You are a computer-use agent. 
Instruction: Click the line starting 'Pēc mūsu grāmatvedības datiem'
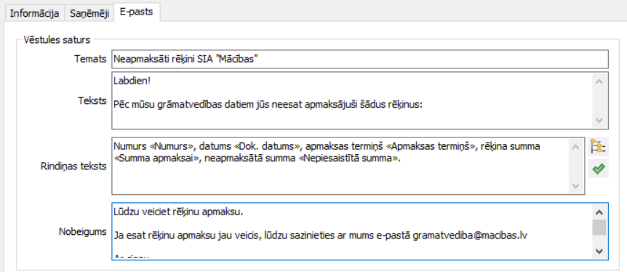(268, 105)
